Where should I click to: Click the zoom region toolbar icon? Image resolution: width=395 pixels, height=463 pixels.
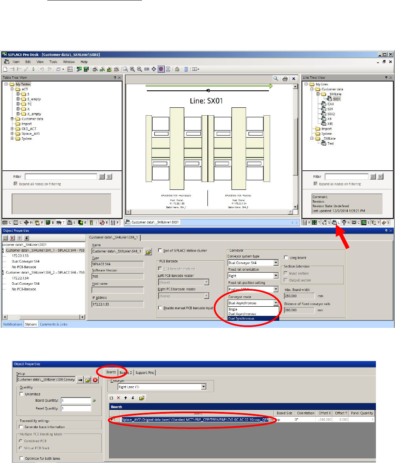coord(125,69)
